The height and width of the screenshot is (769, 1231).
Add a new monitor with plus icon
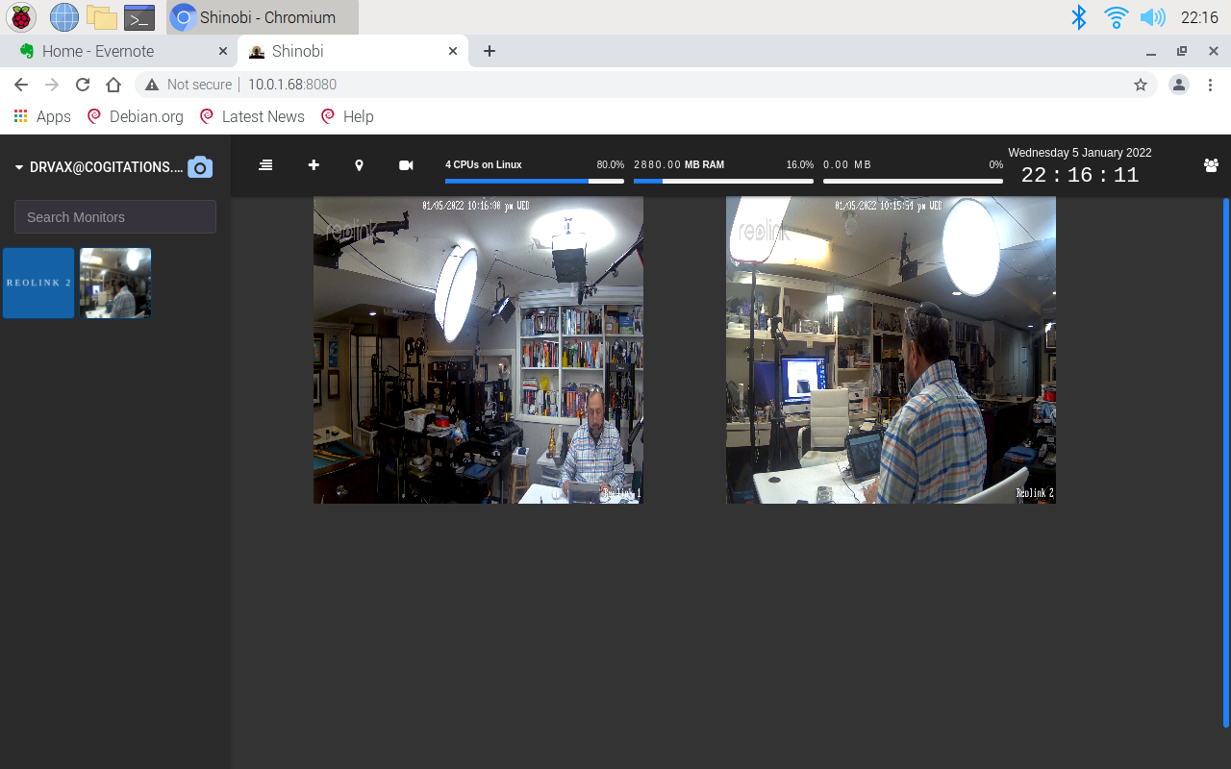coord(314,165)
